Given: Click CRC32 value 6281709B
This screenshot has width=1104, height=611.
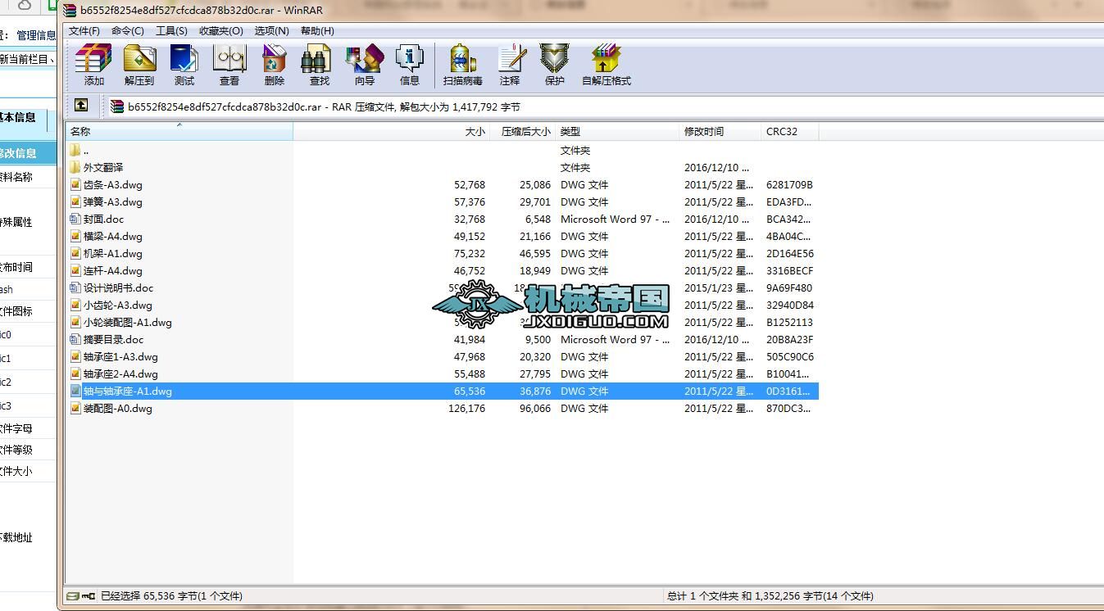Looking at the screenshot, I should coord(789,184).
